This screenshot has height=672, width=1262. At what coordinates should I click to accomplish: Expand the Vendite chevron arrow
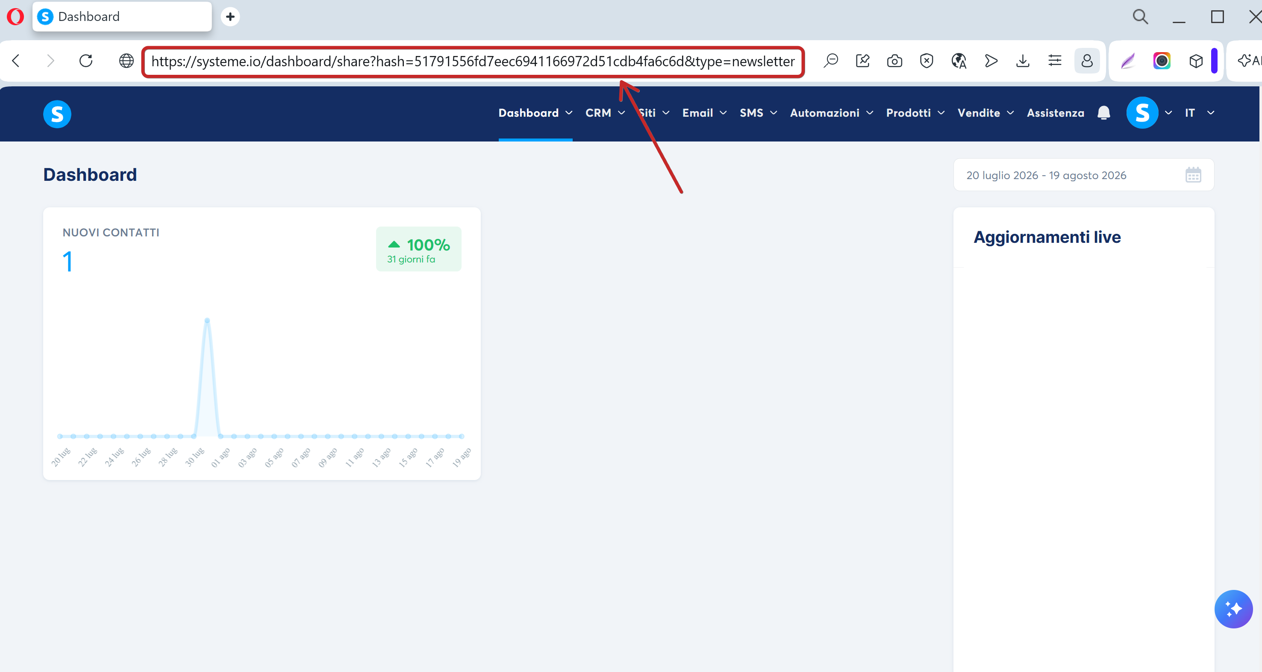click(1010, 113)
